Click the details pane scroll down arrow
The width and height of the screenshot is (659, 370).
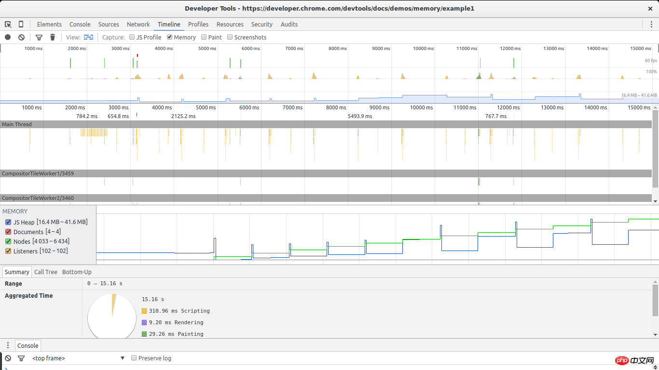(655, 334)
